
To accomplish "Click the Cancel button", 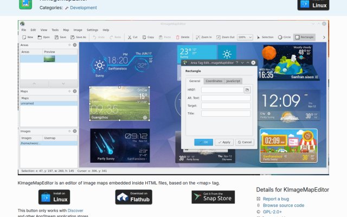I will (245, 142).
